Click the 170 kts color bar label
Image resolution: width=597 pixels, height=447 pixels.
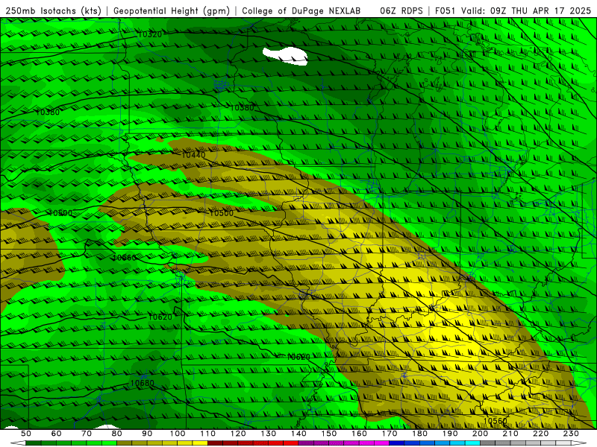tap(390, 434)
